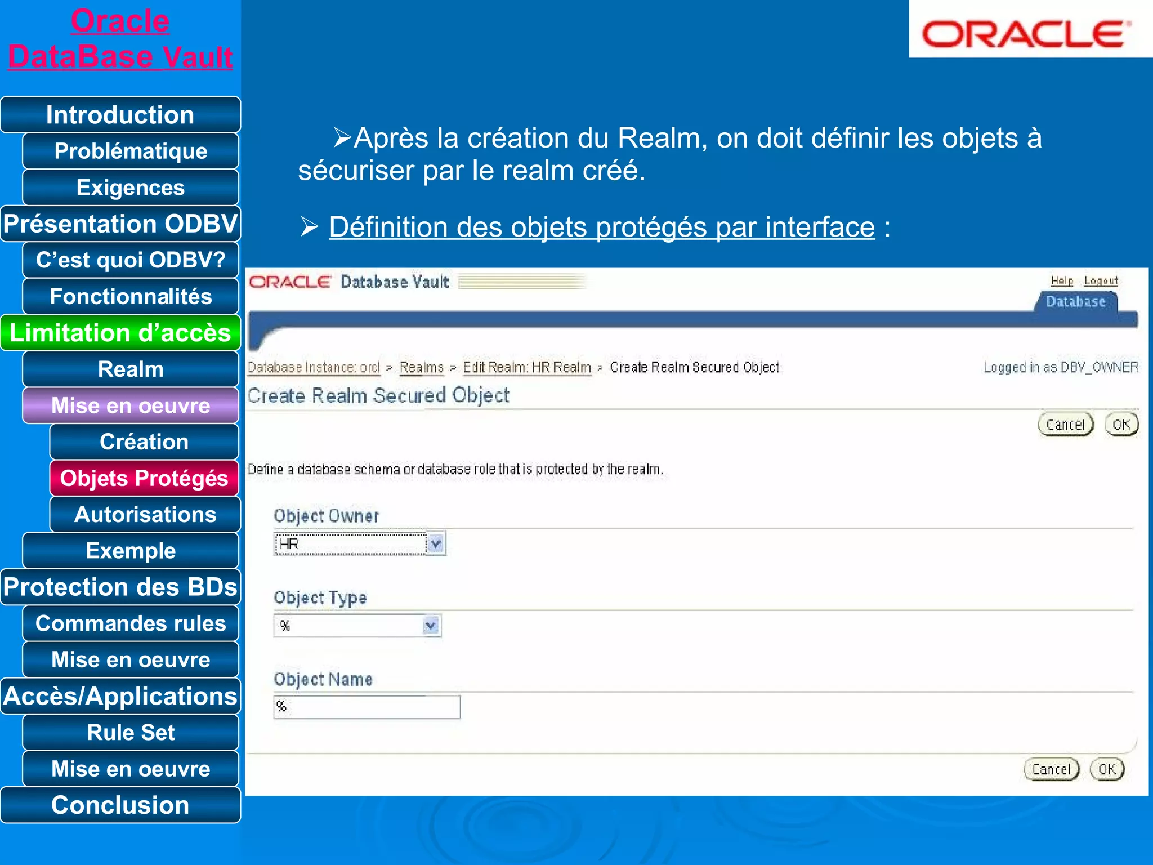Click the Logout link
Screen dimensions: 1153x865
[x=1101, y=280]
